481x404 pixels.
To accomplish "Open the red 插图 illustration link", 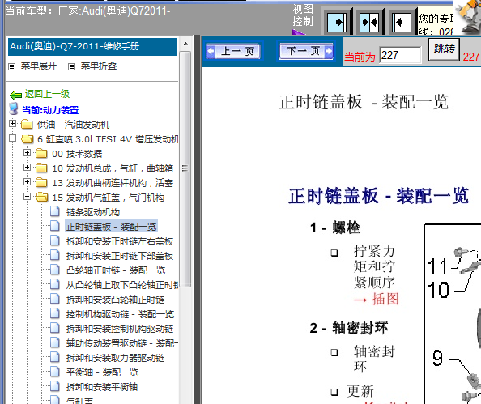I will [x=385, y=299].
